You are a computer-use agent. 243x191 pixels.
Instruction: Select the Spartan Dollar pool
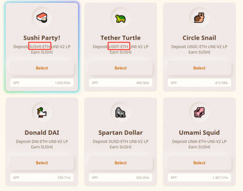121,163
